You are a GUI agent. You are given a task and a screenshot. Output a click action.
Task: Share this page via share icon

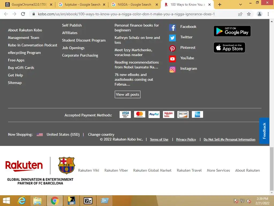pyautogui.click(x=240, y=14)
